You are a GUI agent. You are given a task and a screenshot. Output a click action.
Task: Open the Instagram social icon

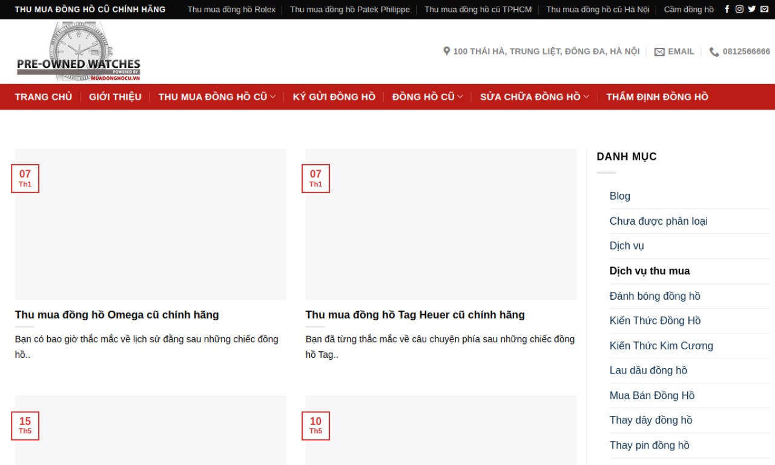pos(739,9)
